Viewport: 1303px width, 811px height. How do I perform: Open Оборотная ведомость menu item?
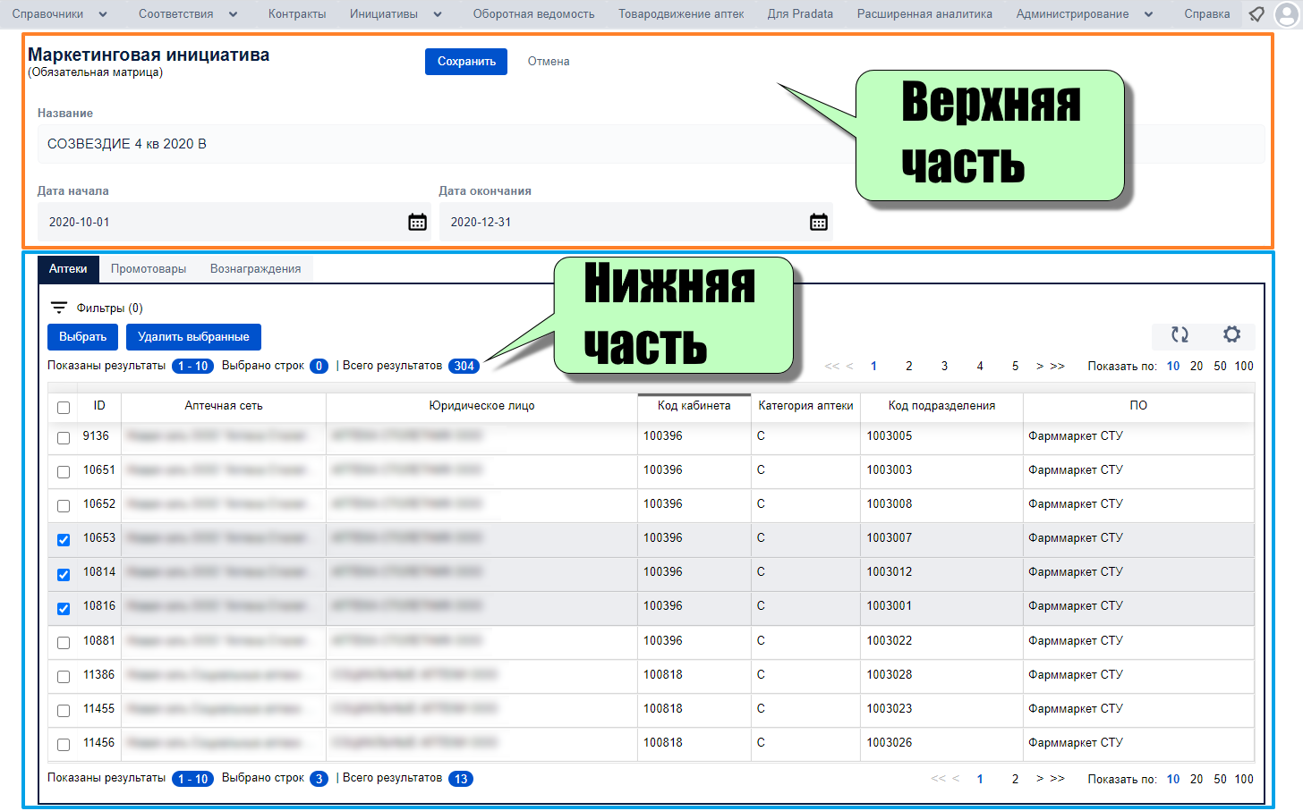[x=533, y=14]
